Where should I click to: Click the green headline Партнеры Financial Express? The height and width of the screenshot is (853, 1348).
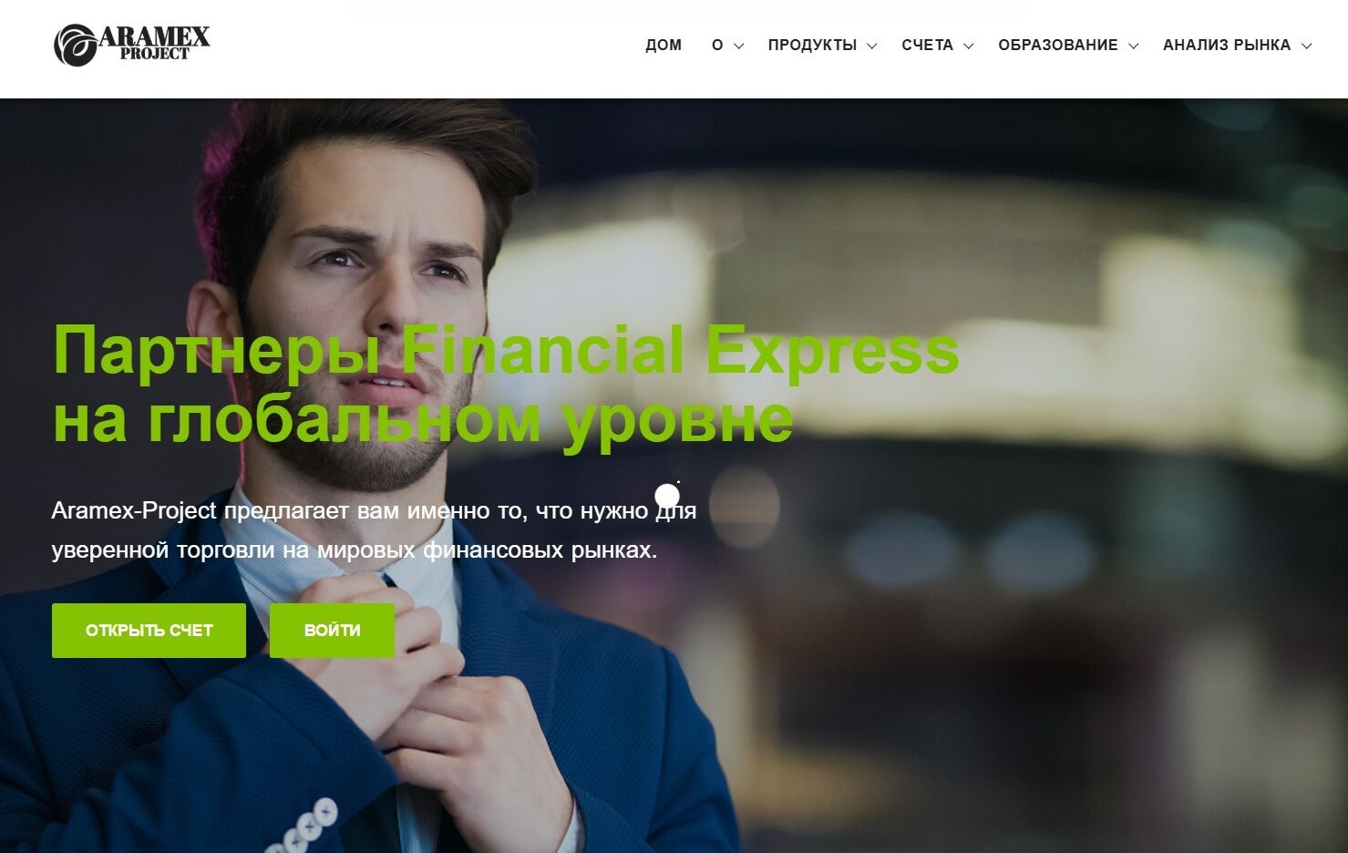tap(506, 351)
